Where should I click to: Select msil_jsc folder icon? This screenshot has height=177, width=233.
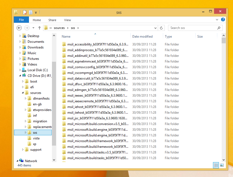click(64, 118)
